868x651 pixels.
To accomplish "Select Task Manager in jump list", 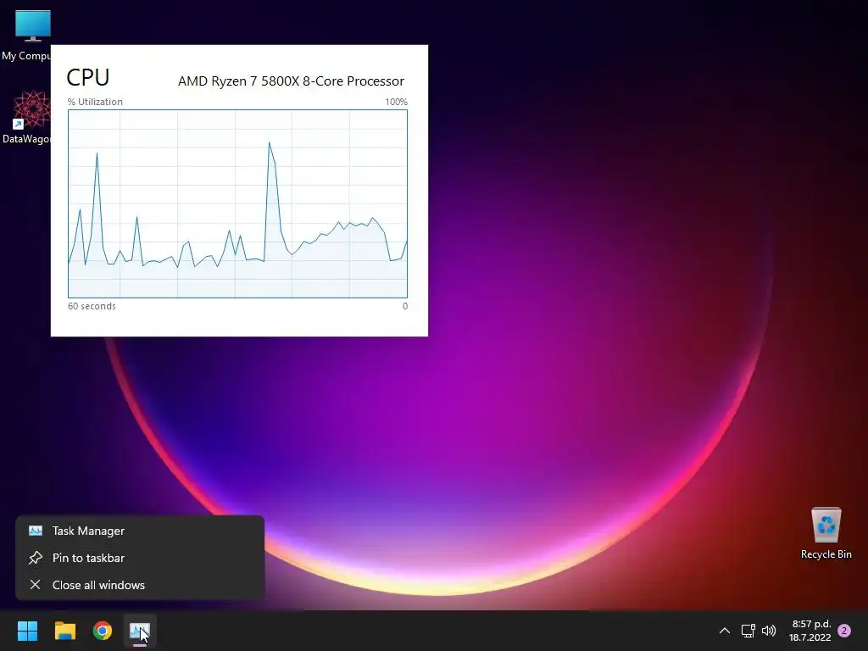I will pos(140,531).
